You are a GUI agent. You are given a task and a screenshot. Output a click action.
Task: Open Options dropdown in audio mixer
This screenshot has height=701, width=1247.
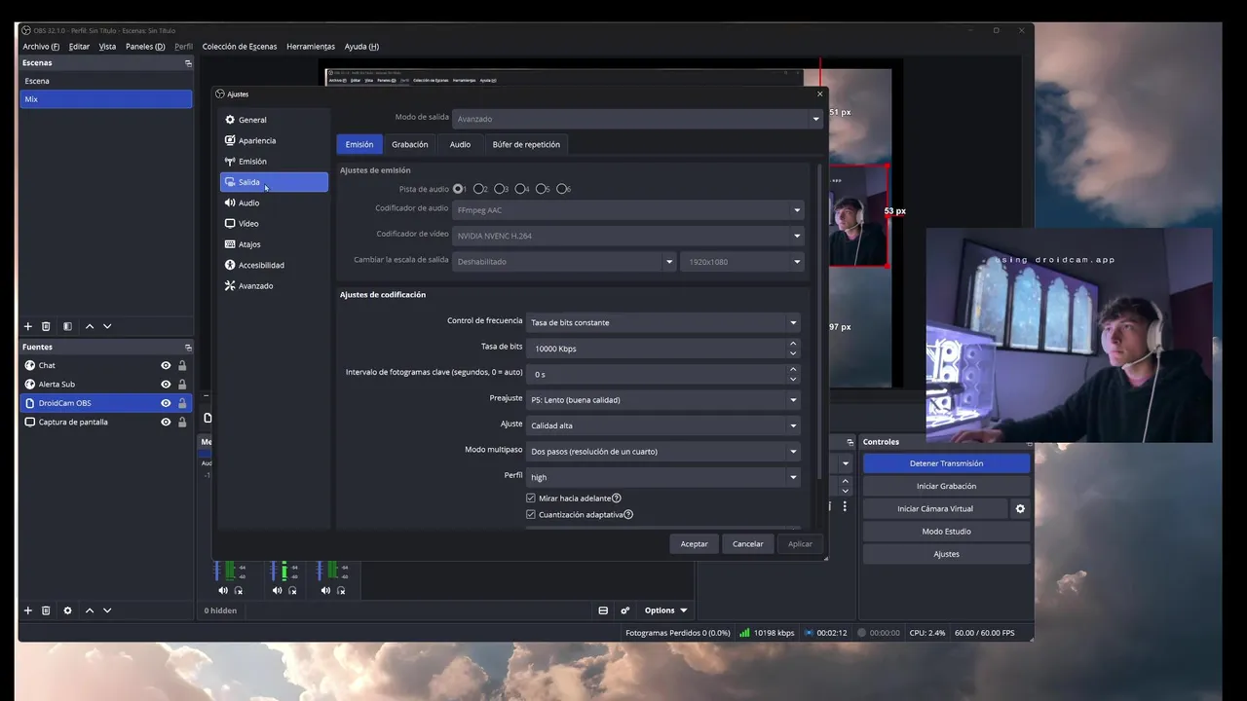665,610
